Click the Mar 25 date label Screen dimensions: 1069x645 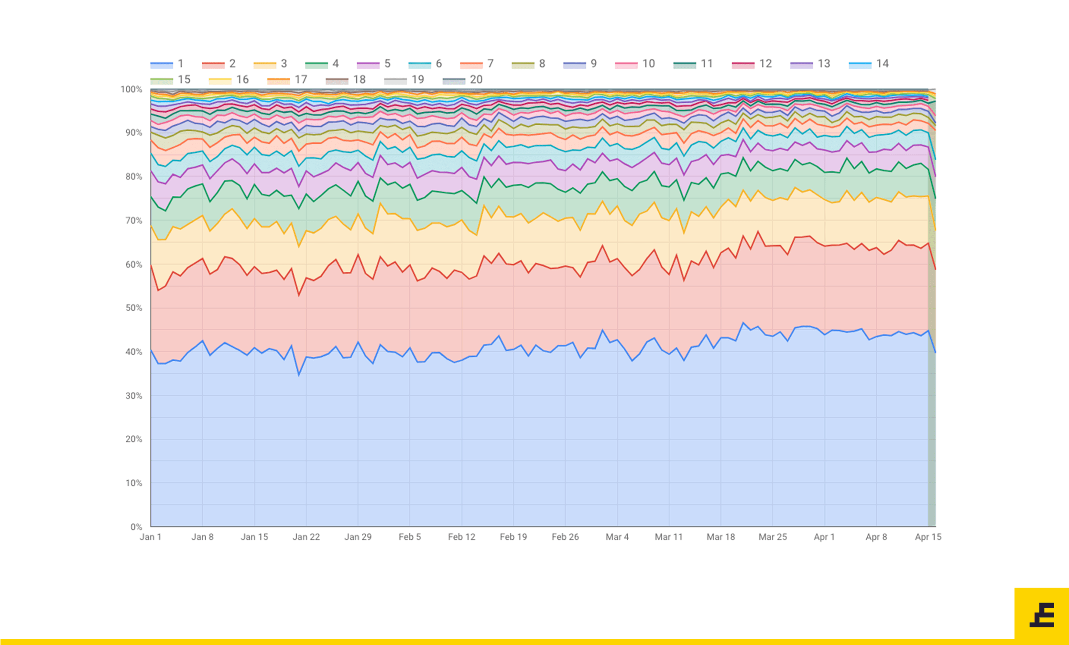(x=773, y=537)
